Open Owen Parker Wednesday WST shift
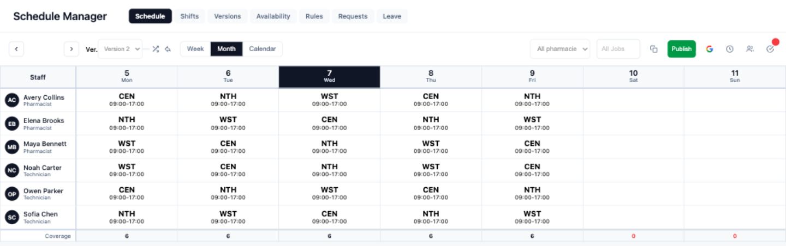Screen dimensions: 786x246 coord(330,194)
